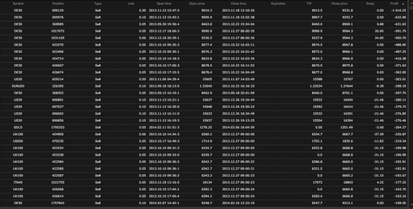Select position 422570 cell
The height and width of the screenshot is (209, 413).
[58, 45]
